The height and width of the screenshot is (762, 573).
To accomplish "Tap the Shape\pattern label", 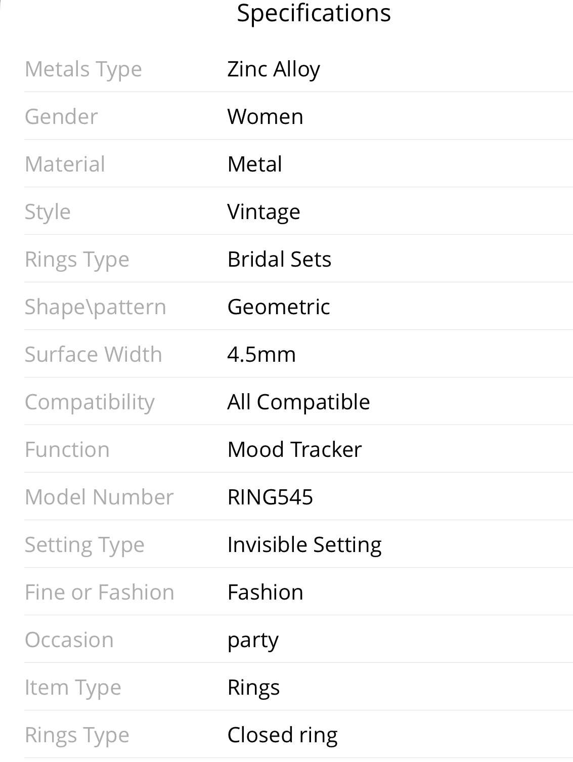I will (x=96, y=307).
